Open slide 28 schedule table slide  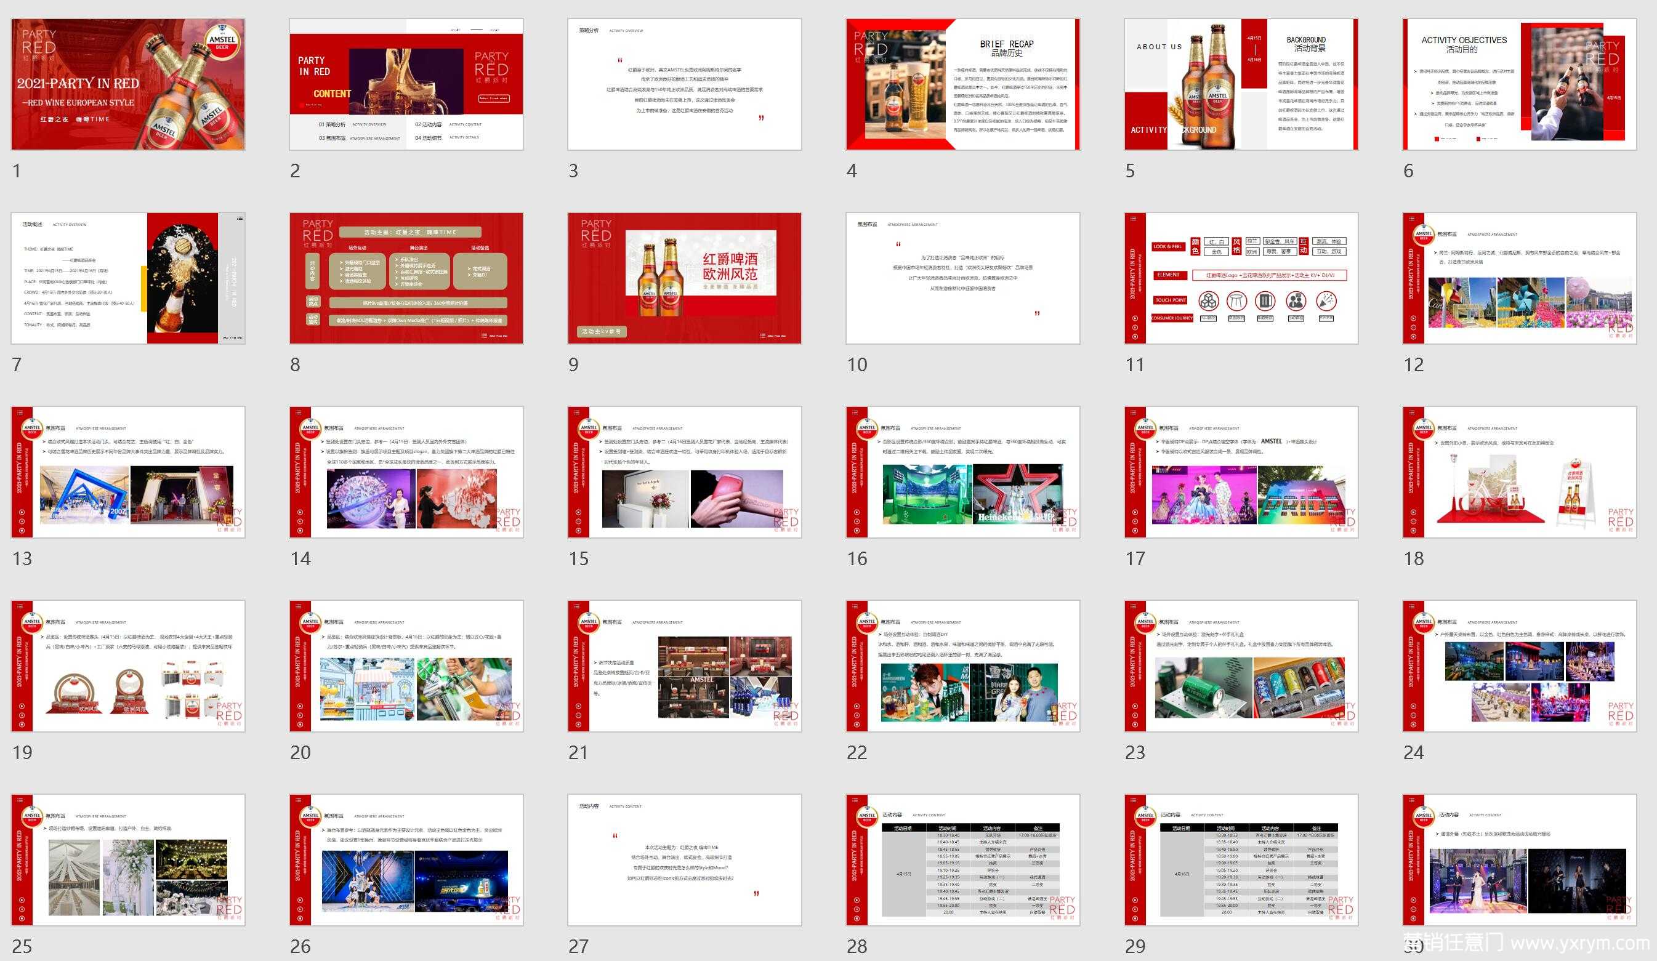point(962,860)
